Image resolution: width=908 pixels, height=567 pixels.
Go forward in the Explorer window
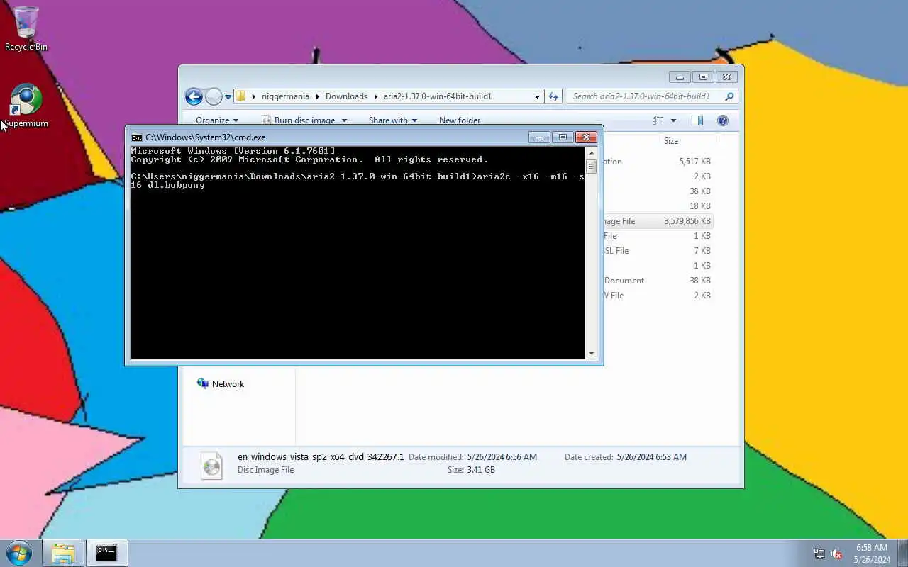(214, 96)
